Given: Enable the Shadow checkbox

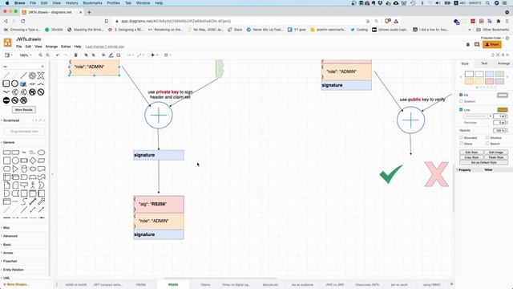Looking at the screenshot, I should coord(487,137).
